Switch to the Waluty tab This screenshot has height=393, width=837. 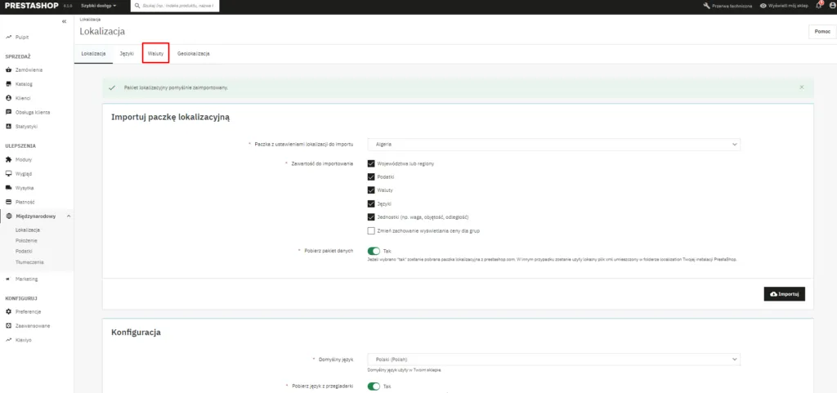click(155, 53)
